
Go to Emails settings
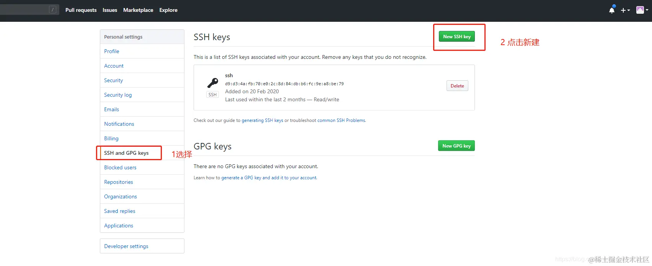[x=142, y=109]
